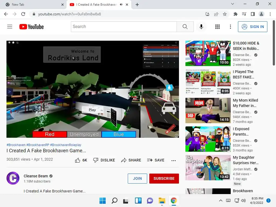The width and height of the screenshot is (276, 207).
Task: Open the Windows Start menu
Action: (102, 201)
